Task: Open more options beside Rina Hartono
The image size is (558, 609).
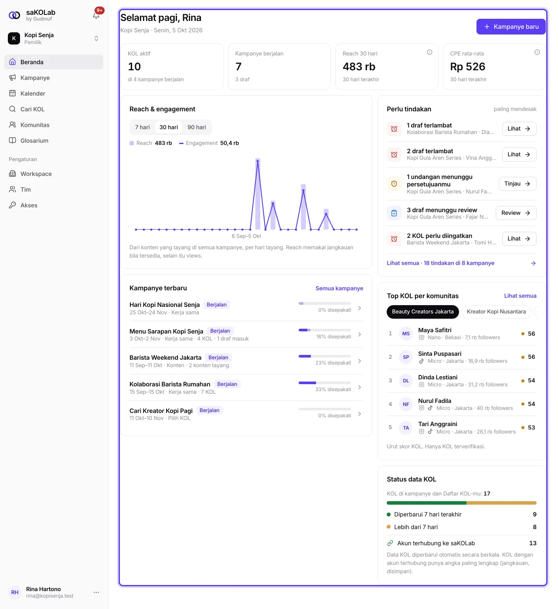Action: click(x=96, y=592)
